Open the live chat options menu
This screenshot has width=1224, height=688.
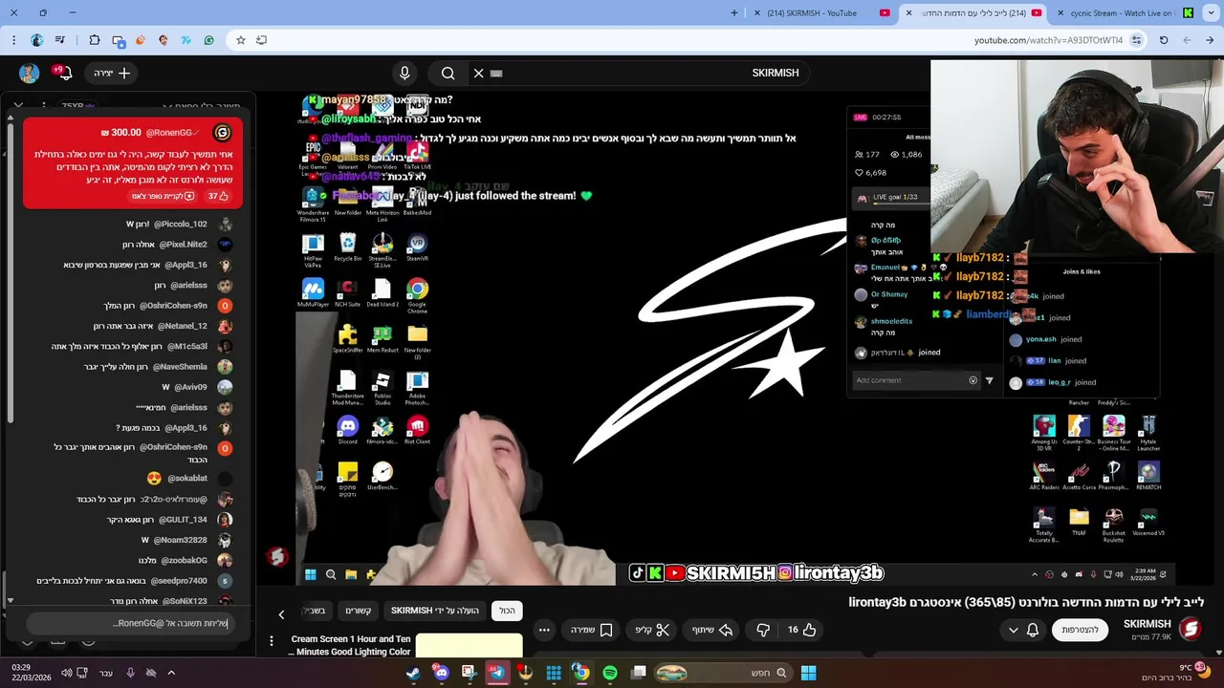pos(44,106)
